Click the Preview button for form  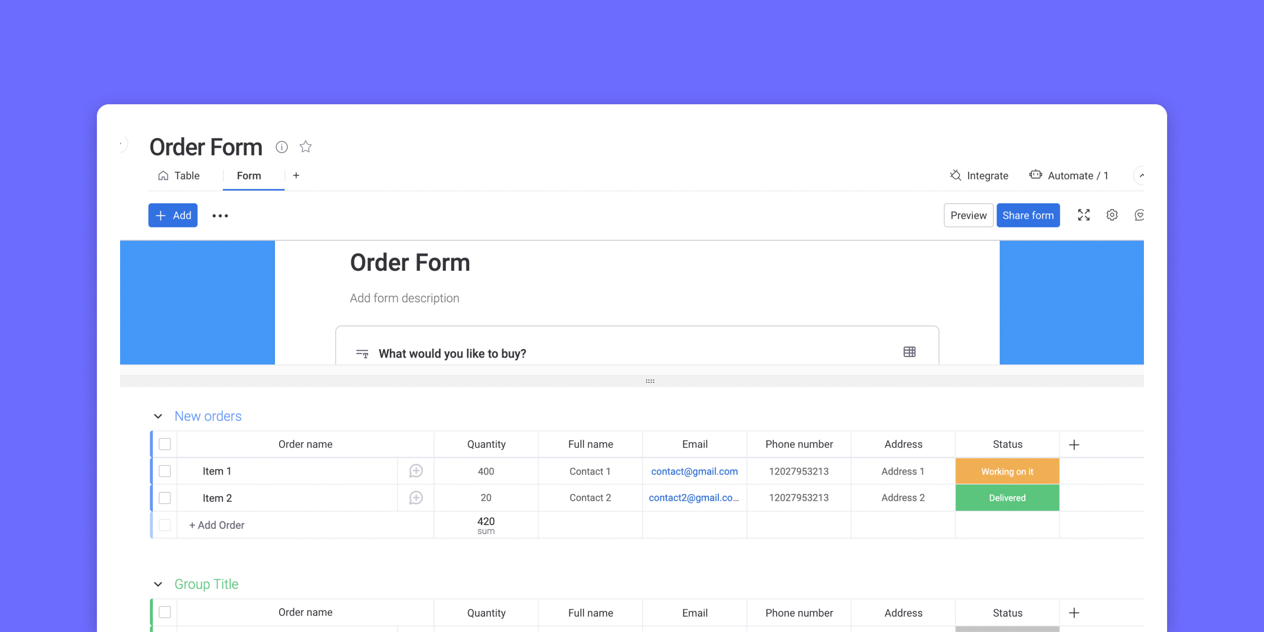click(968, 215)
